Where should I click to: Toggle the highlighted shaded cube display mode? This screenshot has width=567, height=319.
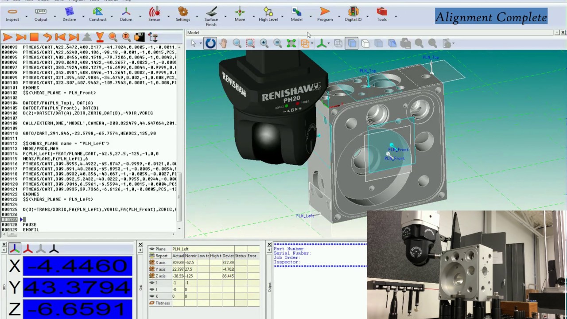pos(352,43)
